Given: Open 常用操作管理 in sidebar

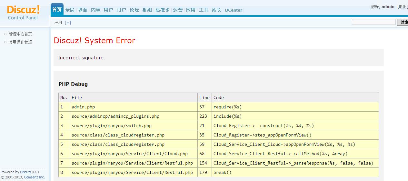Looking at the screenshot, I should click(20, 42).
